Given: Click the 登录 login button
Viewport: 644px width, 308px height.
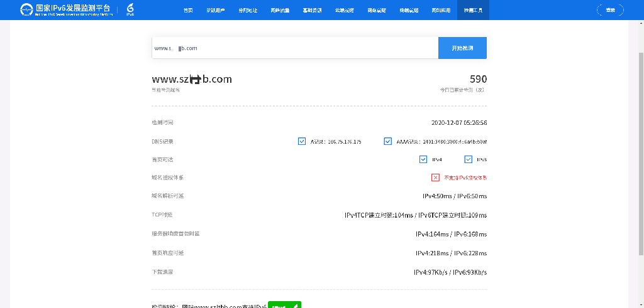Looking at the screenshot, I should pyautogui.click(x=609, y=10).
